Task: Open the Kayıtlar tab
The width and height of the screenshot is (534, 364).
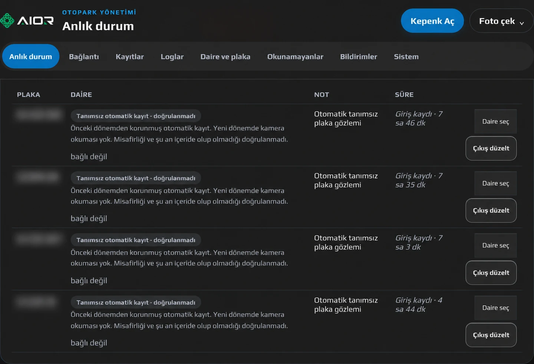Action: click(130, 57)
